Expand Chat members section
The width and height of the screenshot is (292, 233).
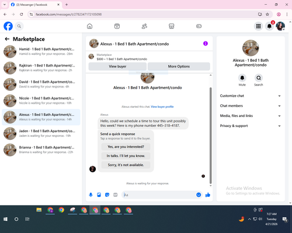click(251, 106)
